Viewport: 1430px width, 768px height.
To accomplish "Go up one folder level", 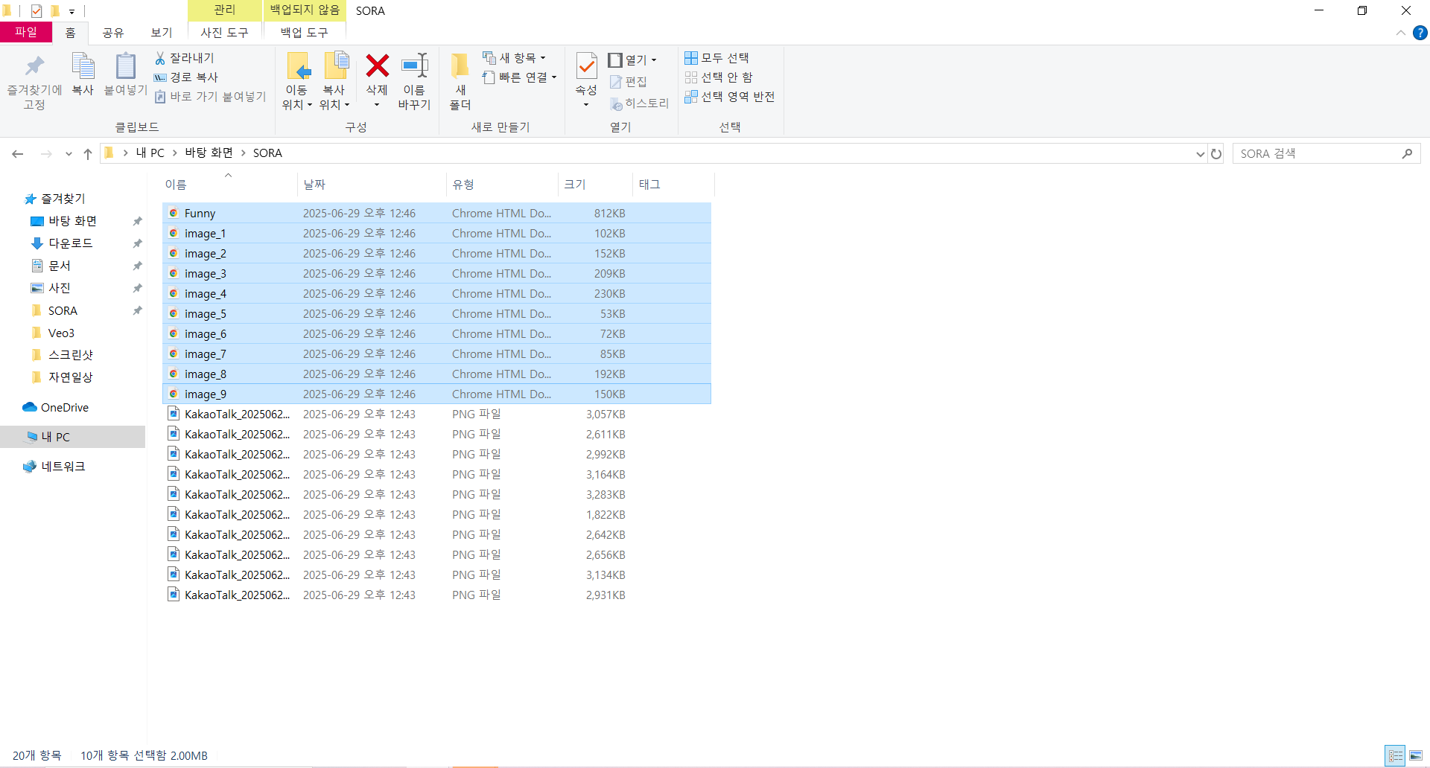I will point(88,153).
